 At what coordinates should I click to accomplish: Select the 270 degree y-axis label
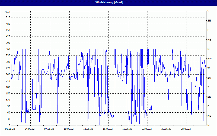click(x=8, y=68)
